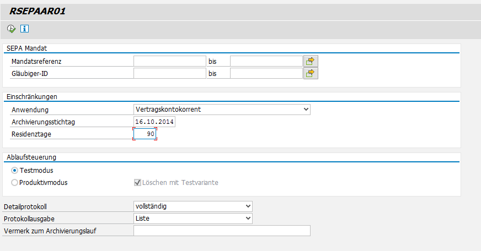The image size is (481, 251).
Task: Click the Mandatsreferenz upper limit field
Action: pos(266,61)
